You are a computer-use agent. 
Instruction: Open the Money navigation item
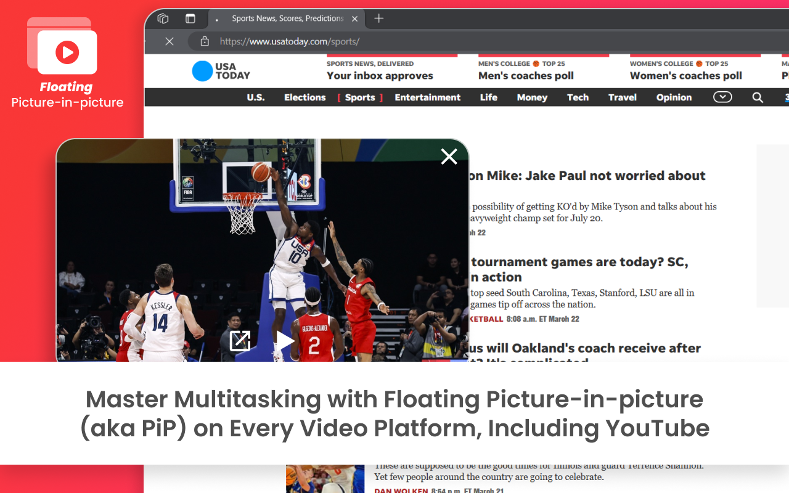tap(532, 97)
